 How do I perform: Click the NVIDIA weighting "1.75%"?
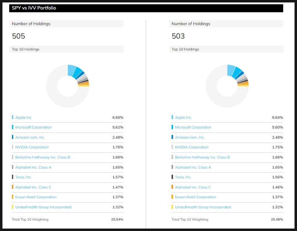[278, 147]
